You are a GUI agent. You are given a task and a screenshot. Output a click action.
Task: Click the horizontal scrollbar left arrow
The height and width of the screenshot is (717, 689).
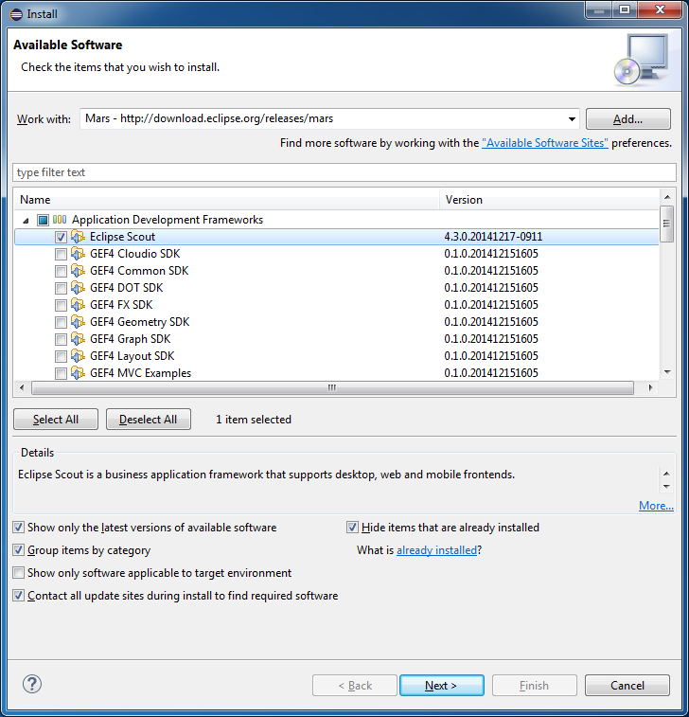click(x=22, y=387)
